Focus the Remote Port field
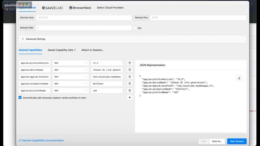Viewport: 260px width, 146px height. pyautogui.click(x=198, y=17)
